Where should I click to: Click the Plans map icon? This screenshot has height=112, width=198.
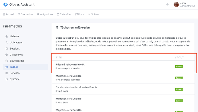(76, 14)
